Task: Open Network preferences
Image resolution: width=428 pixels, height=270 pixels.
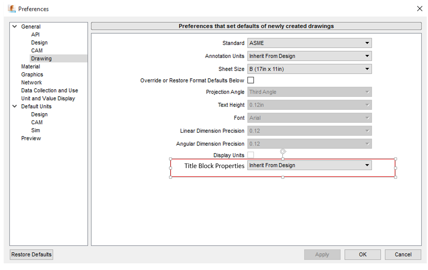Action: point(32,82)
